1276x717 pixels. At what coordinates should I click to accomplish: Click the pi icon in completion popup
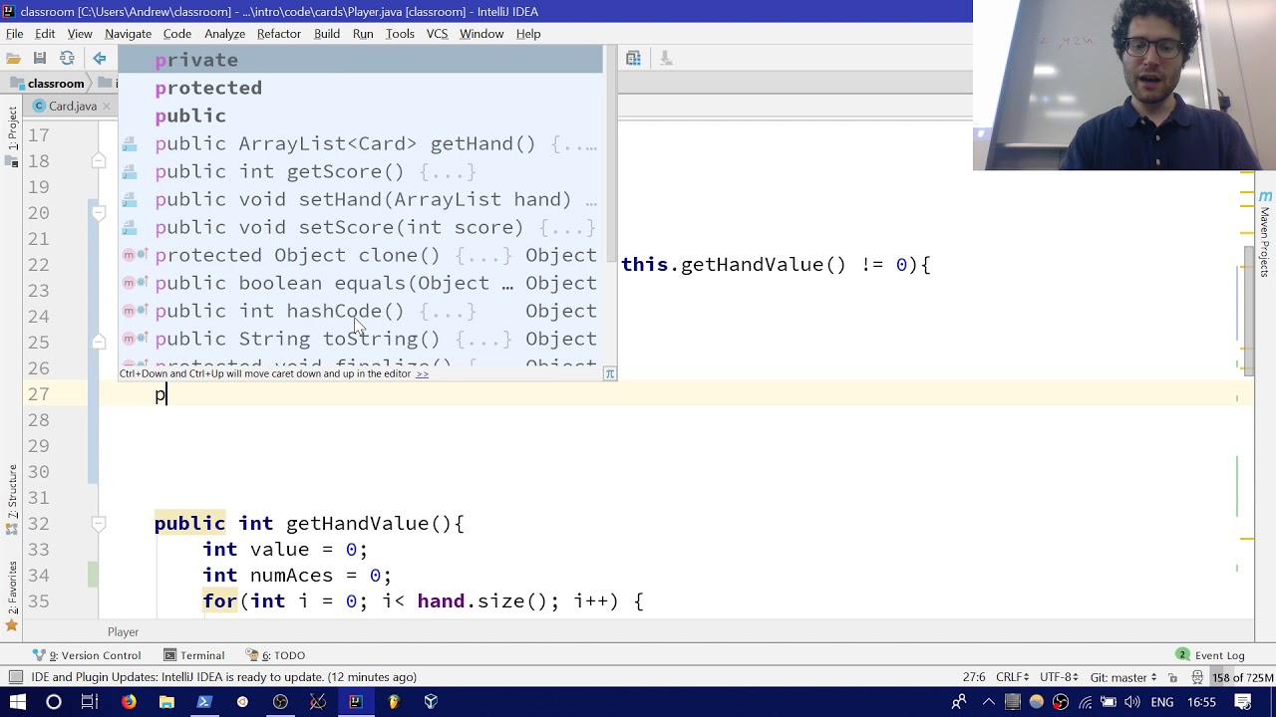pyautogui.click(x=610, y=373)
